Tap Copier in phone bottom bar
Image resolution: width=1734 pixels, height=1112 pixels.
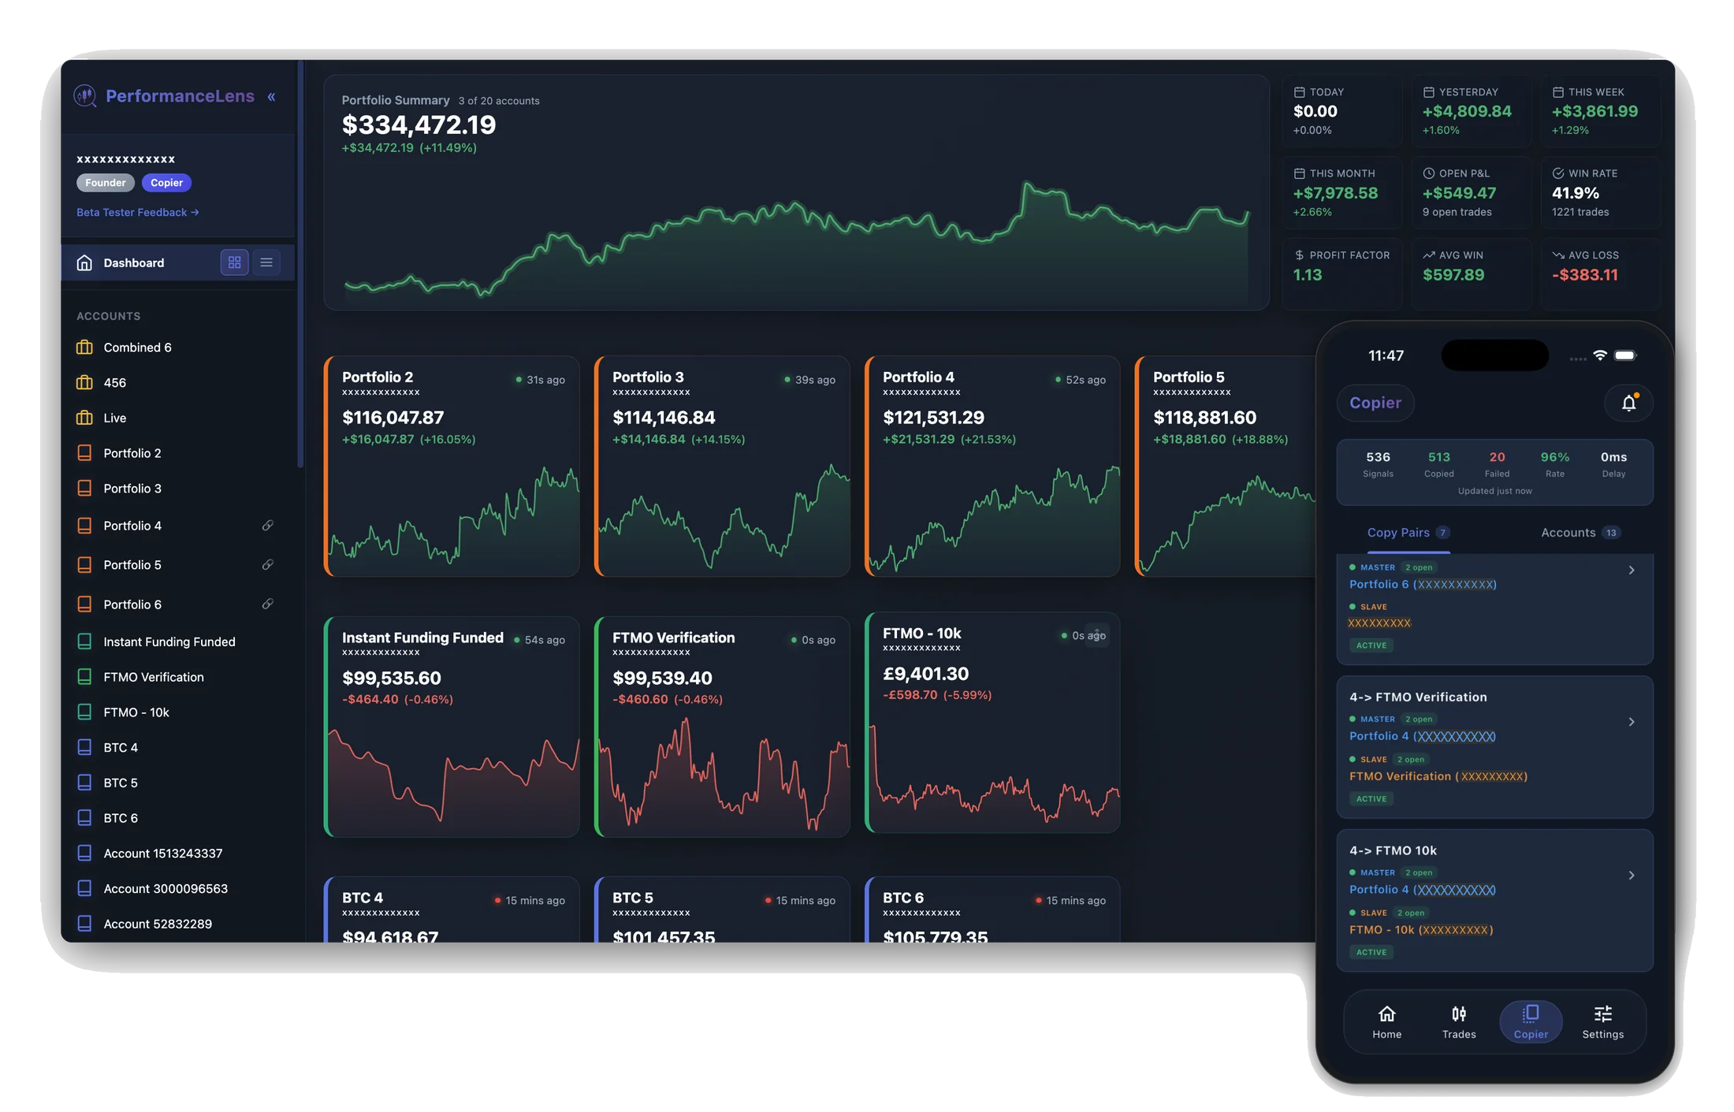click(1531, 1022)
